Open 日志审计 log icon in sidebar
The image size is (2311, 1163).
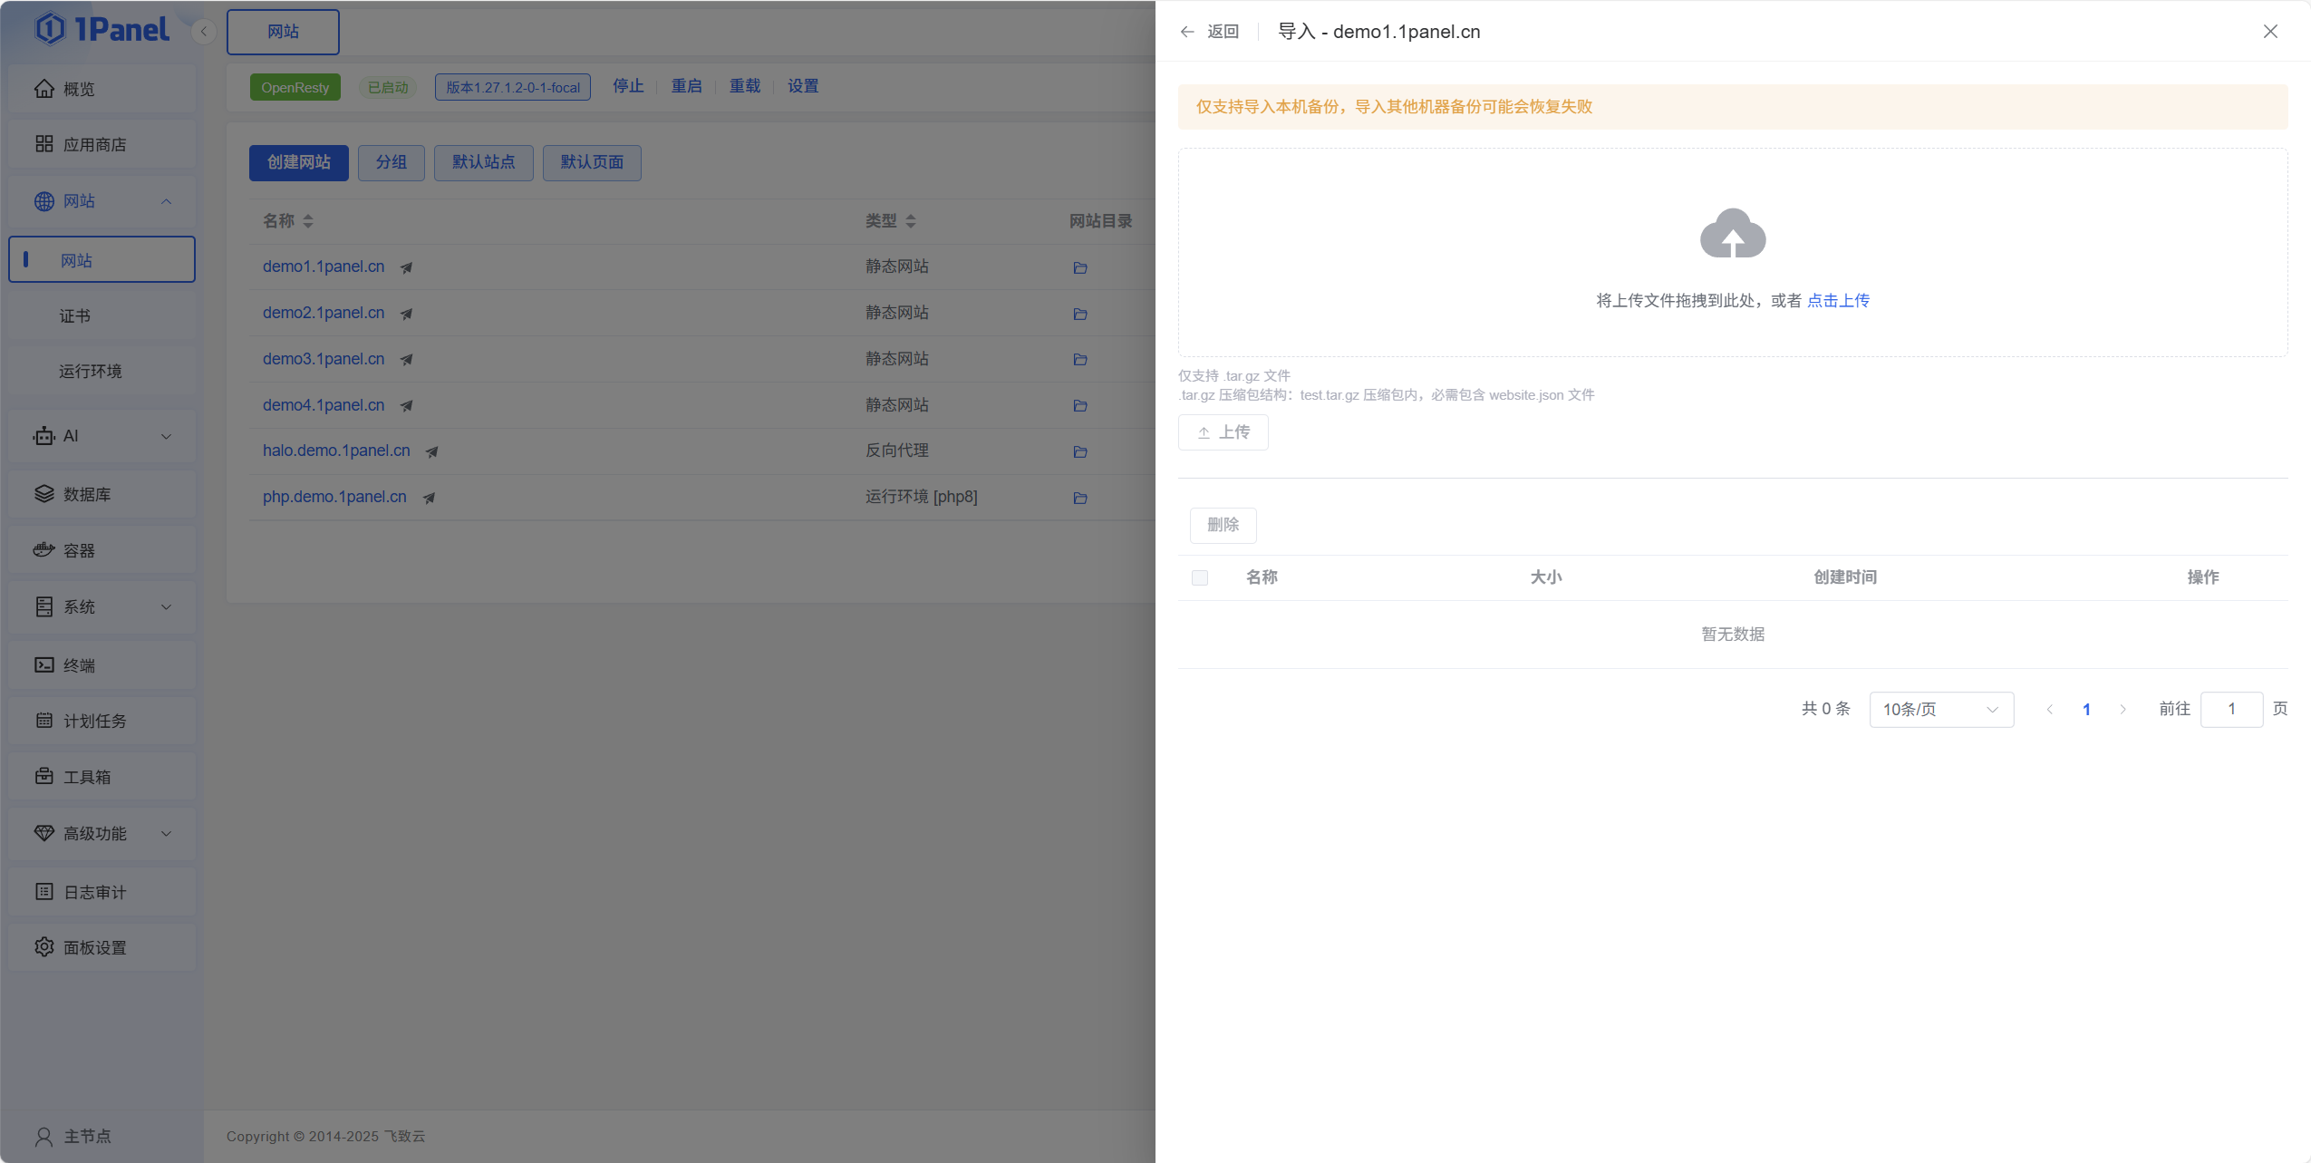[44, 892]
